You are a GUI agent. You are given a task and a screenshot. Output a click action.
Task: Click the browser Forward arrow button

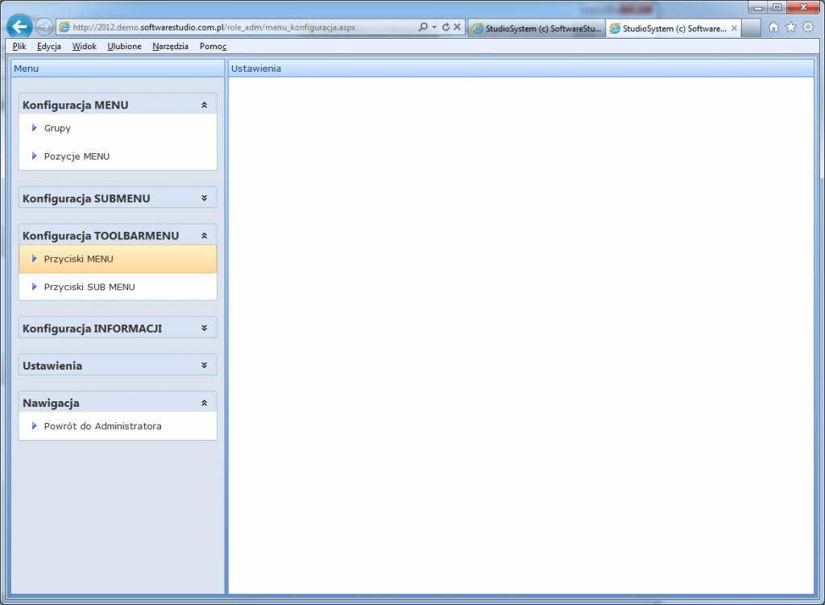point(44,27)
